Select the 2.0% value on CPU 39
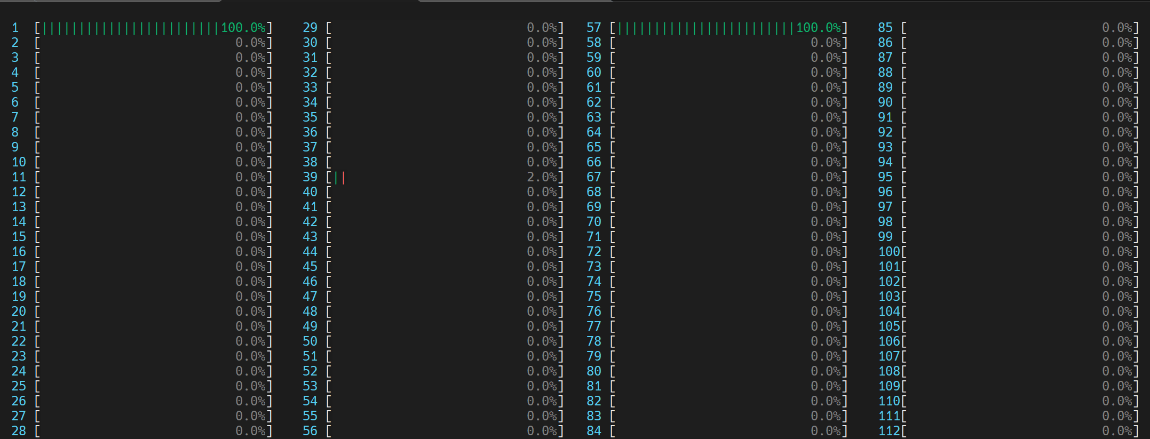Screen dimensions: 1150x439 coord(542,177)
